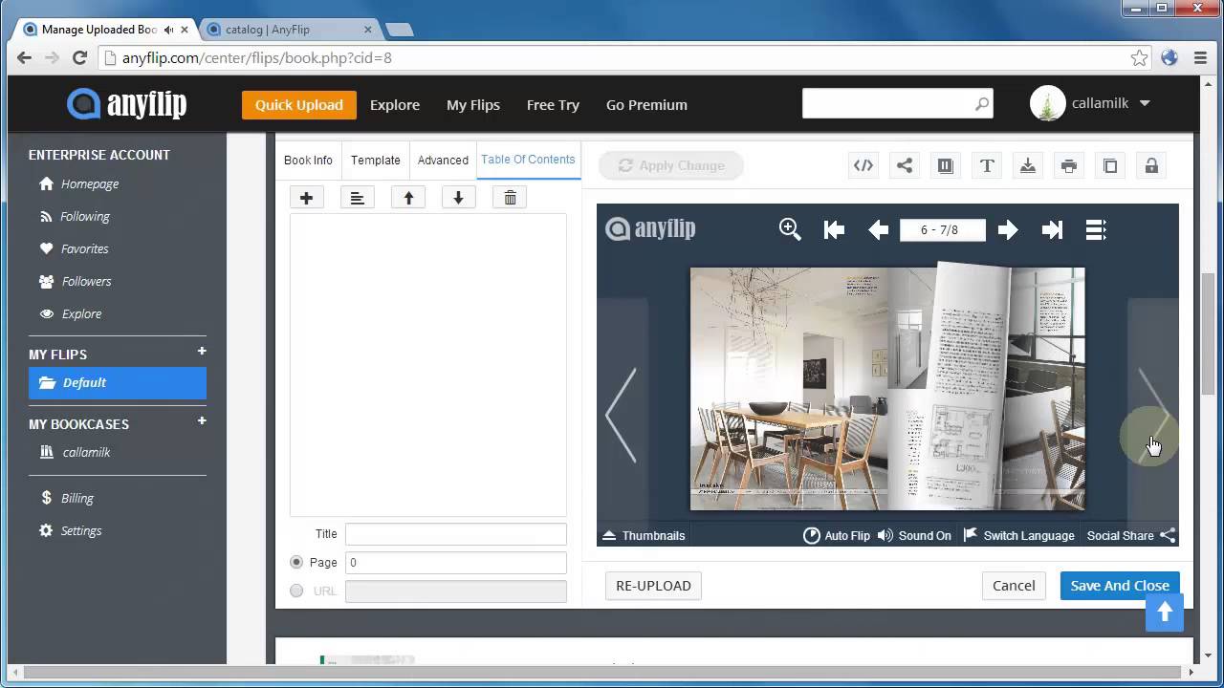Delete contents entry trash icon
Image resolution: width=1224 pixels, height=688 pixels.
tap(510, 198)
